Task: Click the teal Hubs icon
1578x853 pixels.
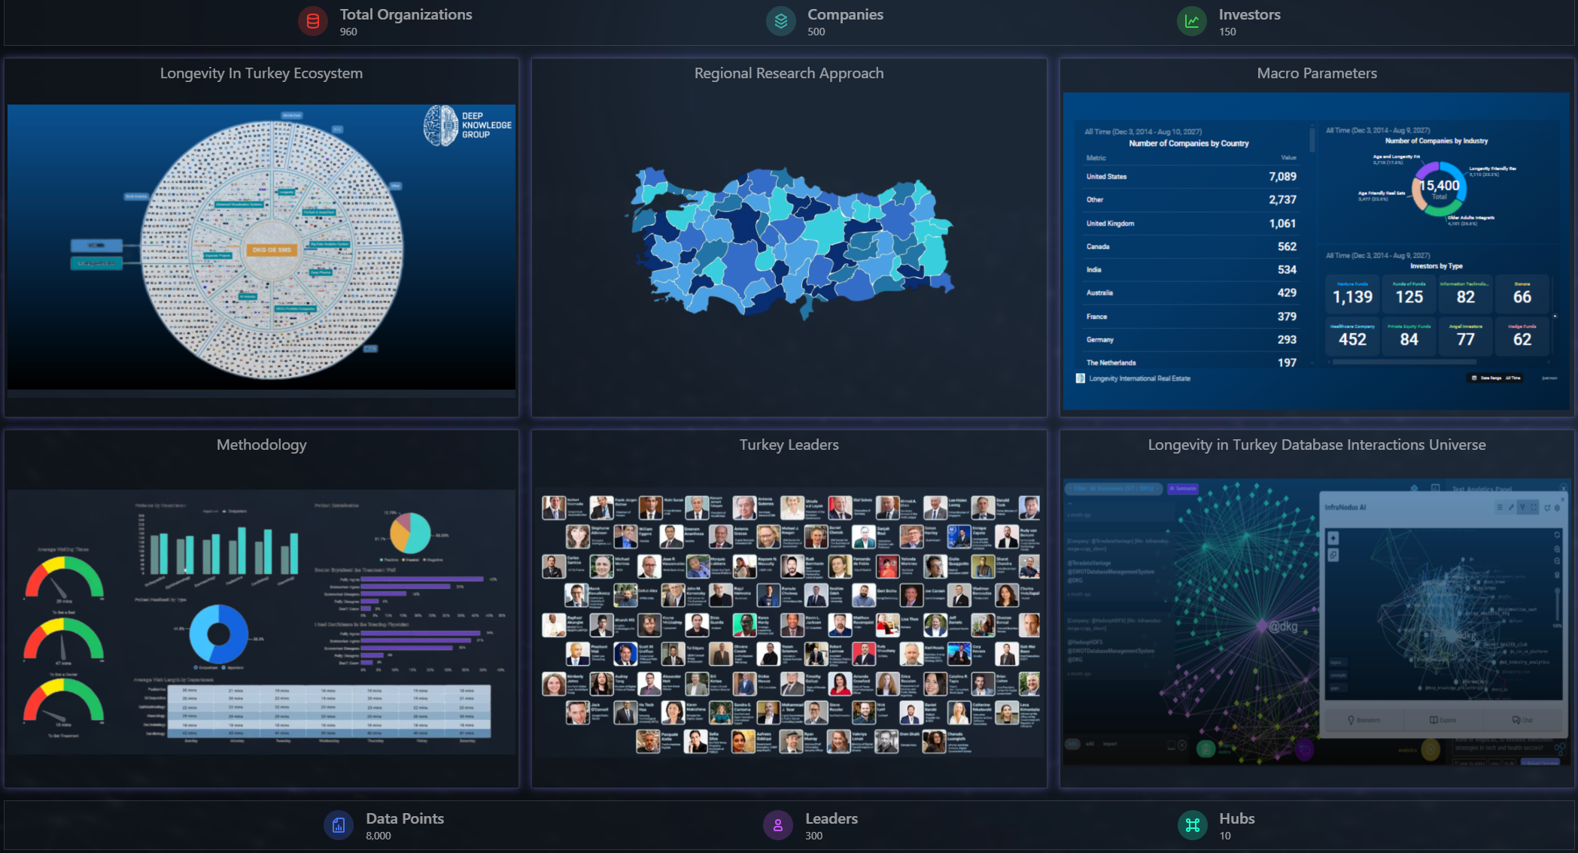Action: pos(1193,825)
